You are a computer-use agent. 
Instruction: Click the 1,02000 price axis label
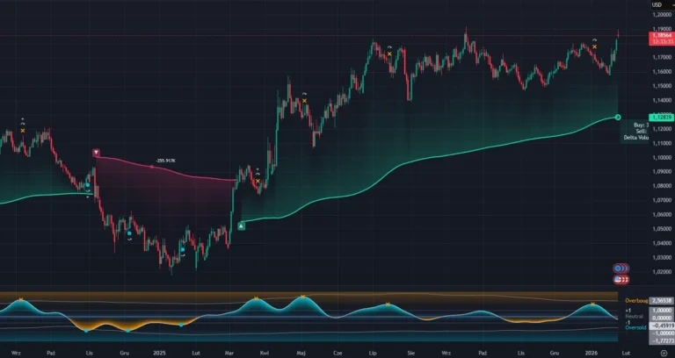point(662,272)
